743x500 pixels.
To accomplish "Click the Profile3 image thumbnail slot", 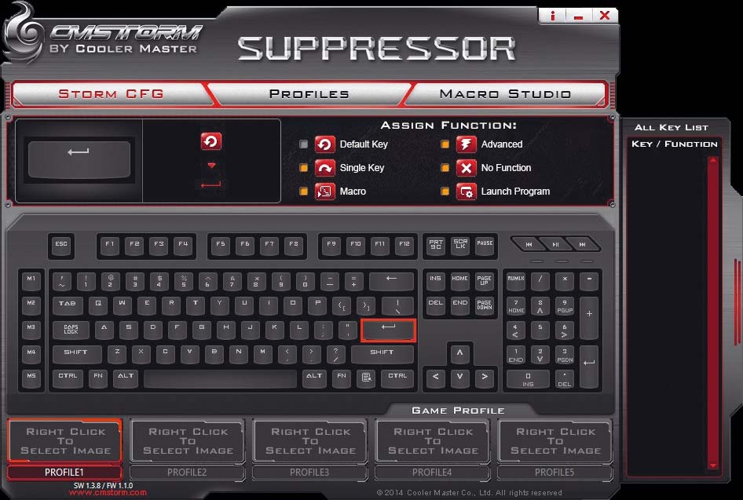I will pos(310,441).
